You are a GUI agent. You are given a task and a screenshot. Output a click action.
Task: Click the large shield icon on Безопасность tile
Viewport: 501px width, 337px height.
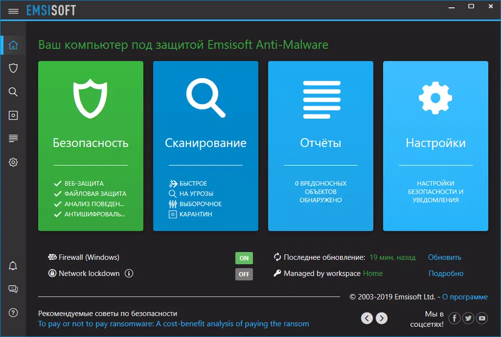[x=90, y=98]
